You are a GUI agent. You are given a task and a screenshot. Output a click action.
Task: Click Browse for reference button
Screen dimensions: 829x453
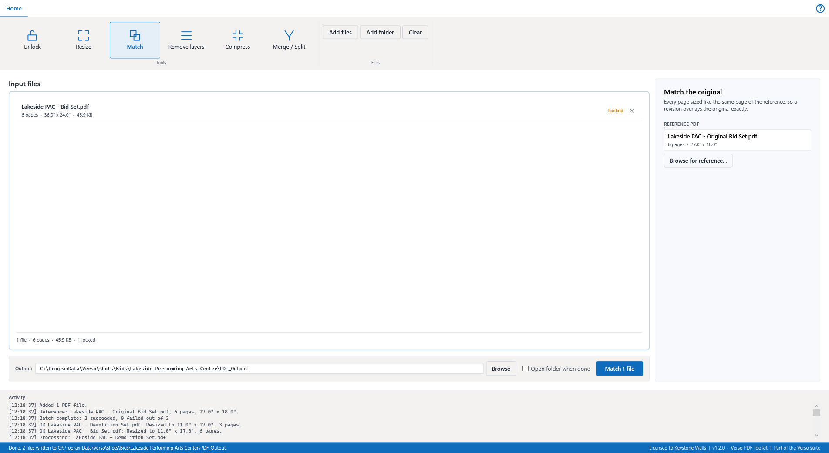(698, 161)
